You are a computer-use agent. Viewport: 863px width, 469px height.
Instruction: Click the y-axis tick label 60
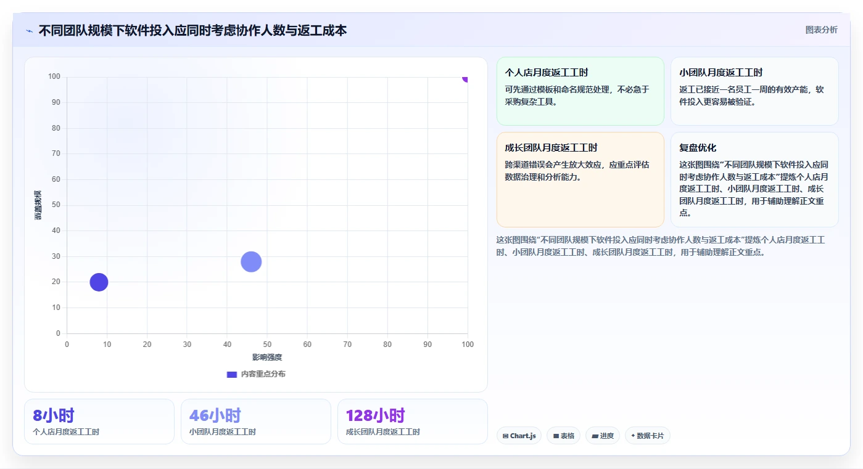pyautogui.click(x=56, y=179)
